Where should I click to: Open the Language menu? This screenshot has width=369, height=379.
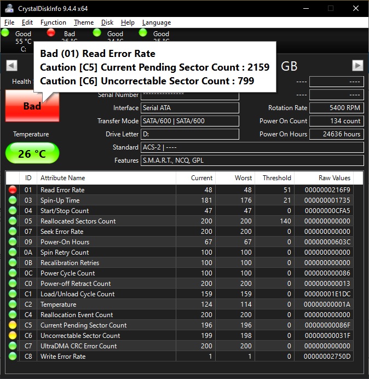157,22
